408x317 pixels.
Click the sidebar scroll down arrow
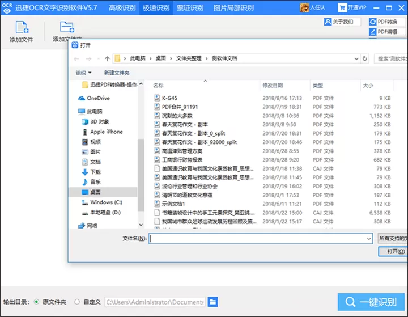[141, 225]
